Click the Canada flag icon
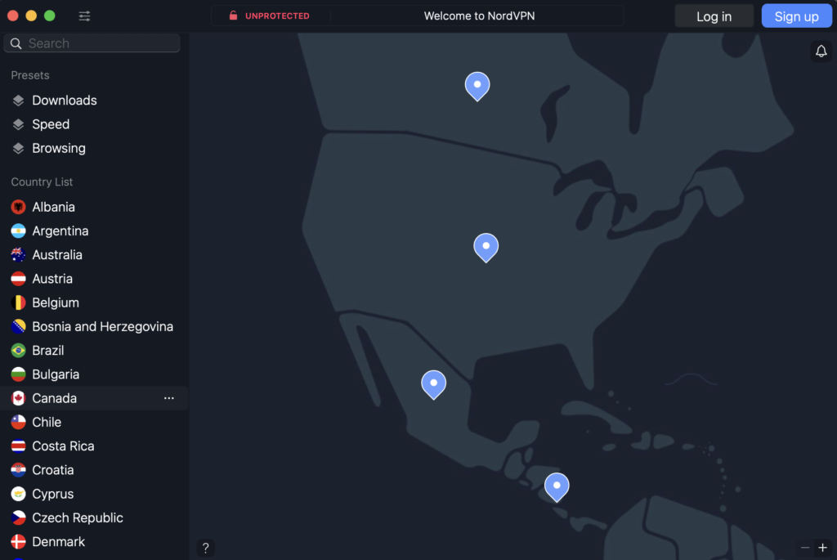Screen dimensions: 837x560 [18, 398]
